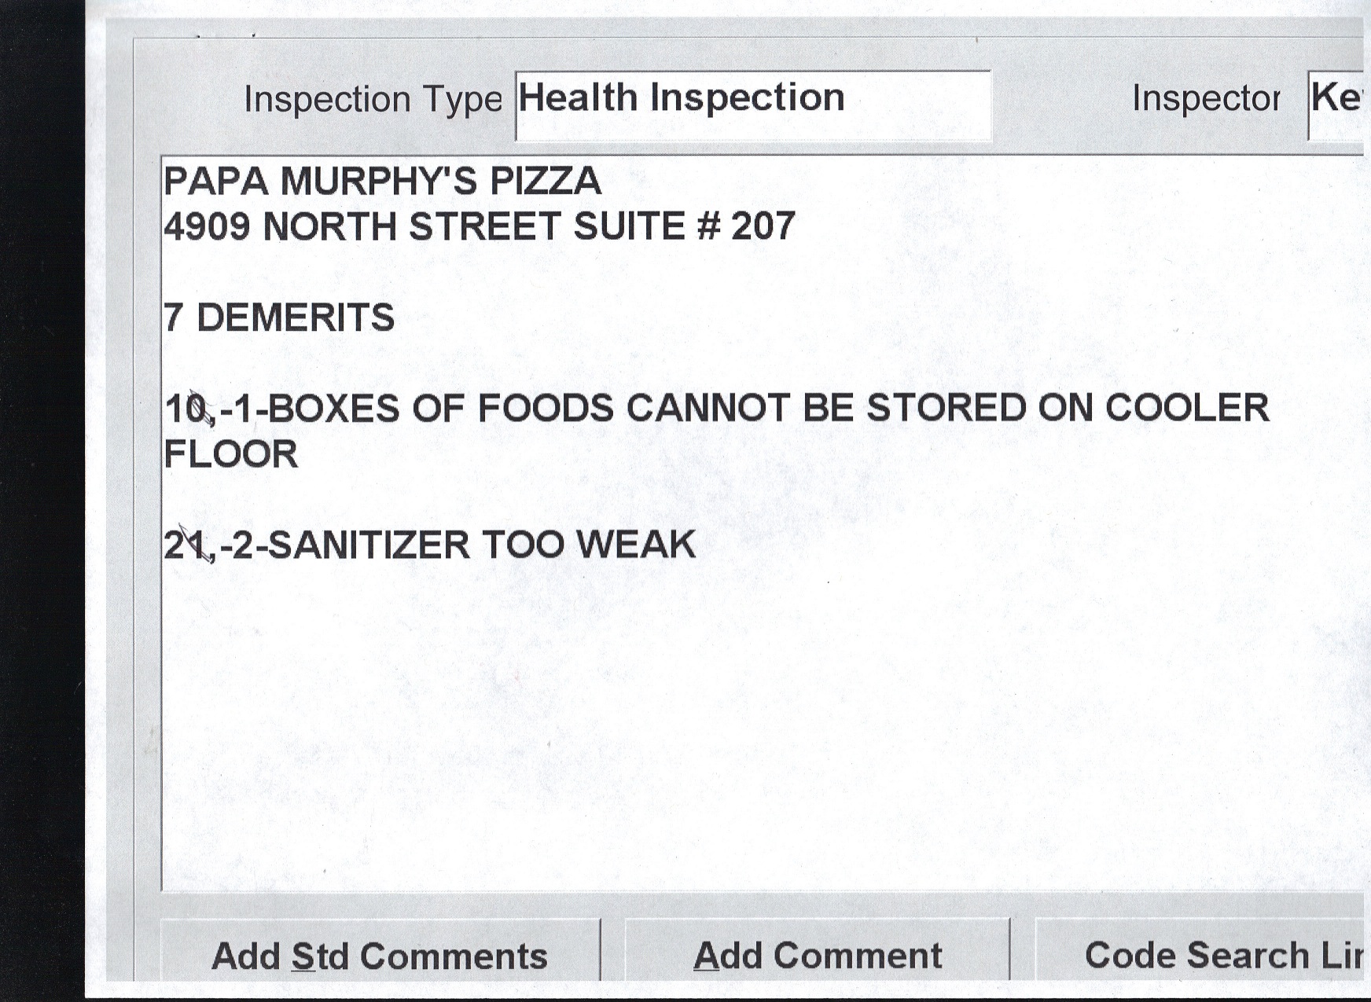Click the 4909 NORTH STREET address line
This screenshot has height=1002, width=1371.
(480, 227)
